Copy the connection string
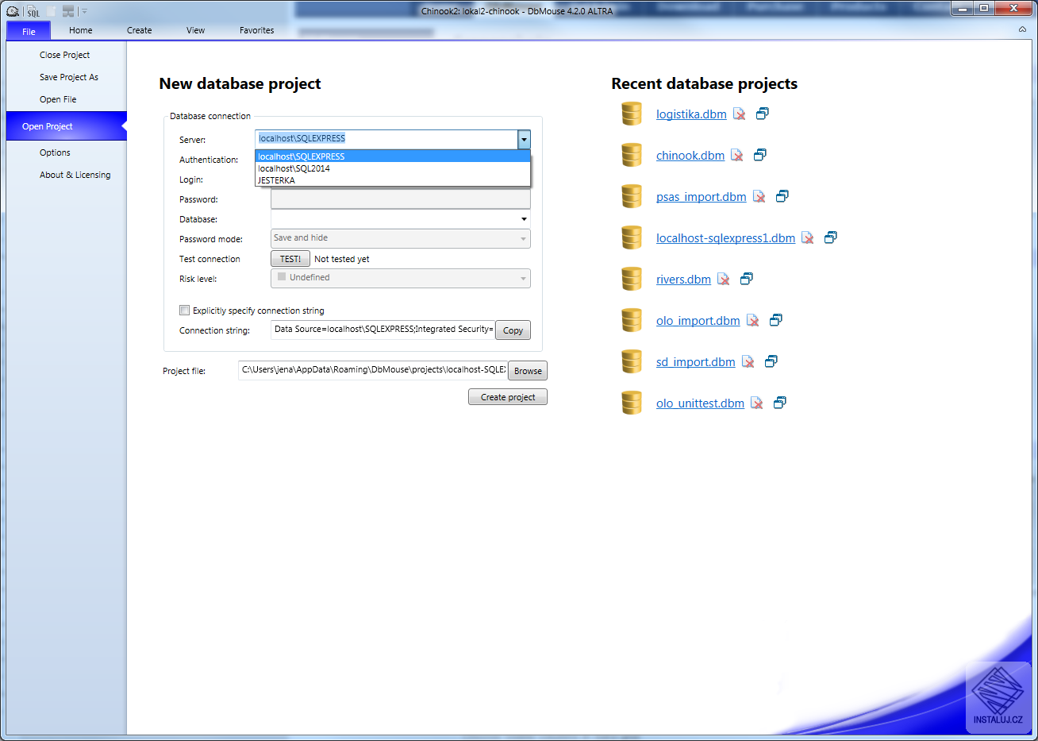This screenshot has width=1038, height=741. [513, 330]
